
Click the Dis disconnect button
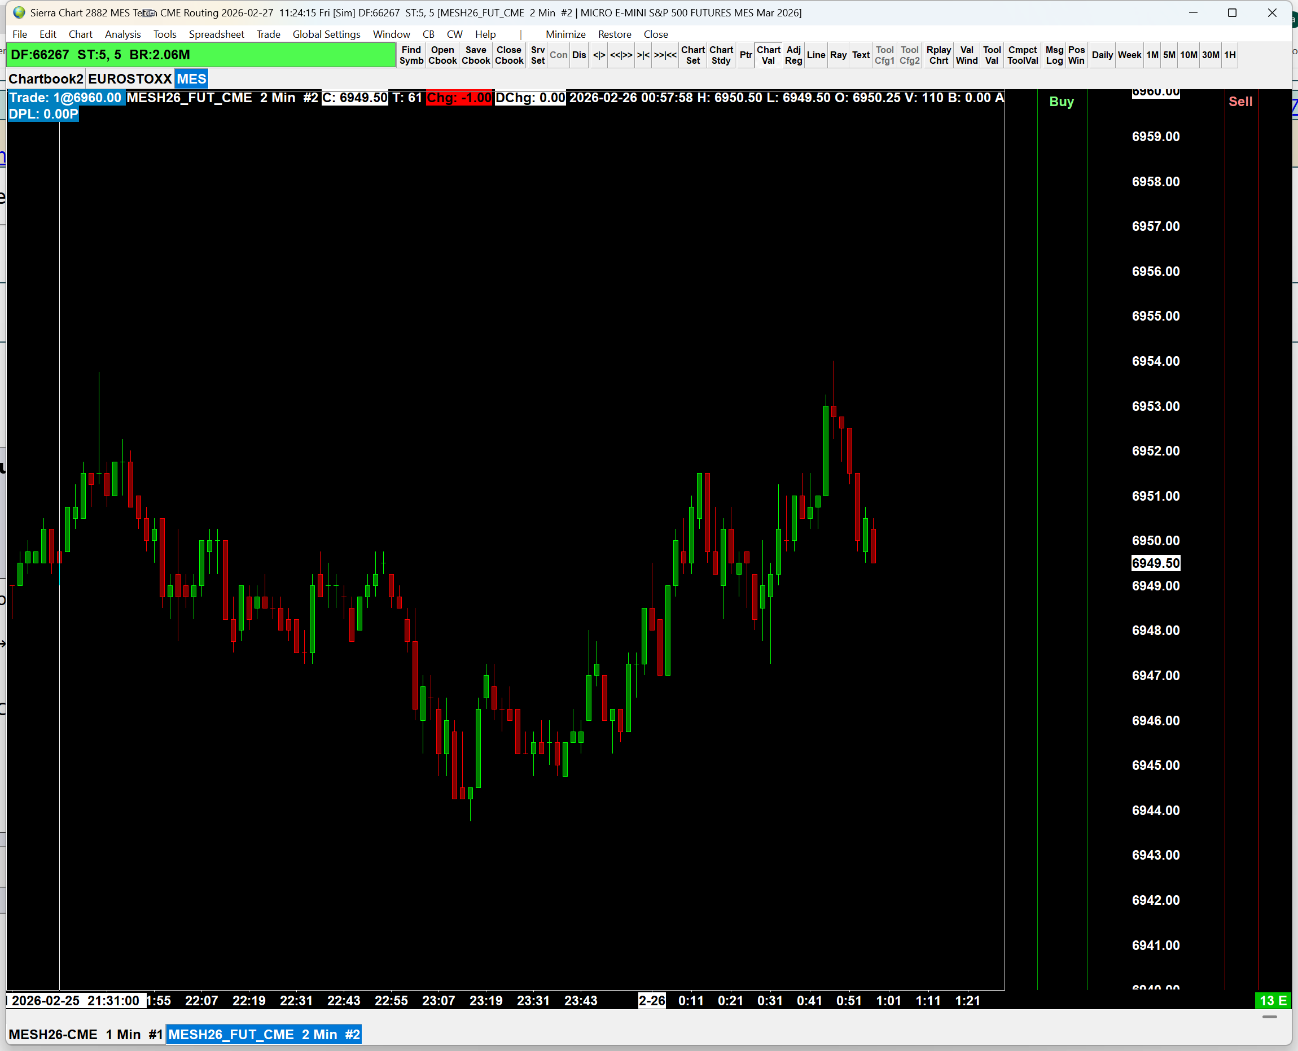[x=579, y=55]
